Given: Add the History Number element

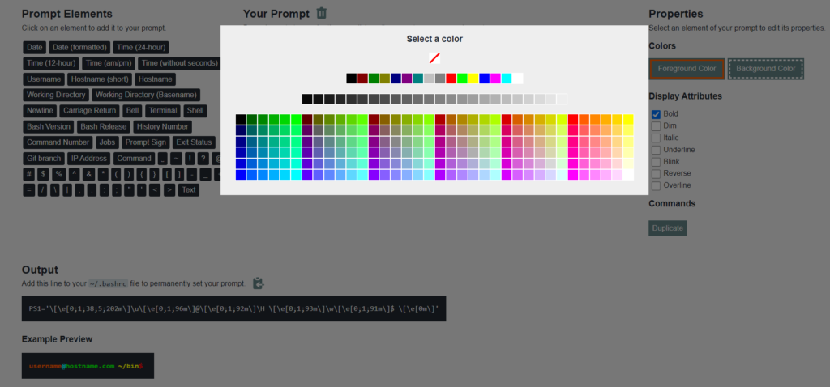Looking at the screenshot, I should tap(162, 127).
